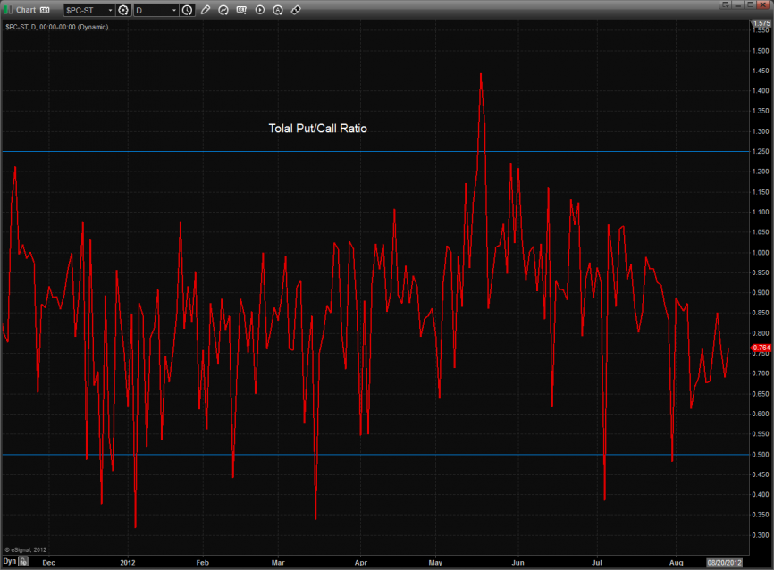Open the SET chart settings icon

241,11
